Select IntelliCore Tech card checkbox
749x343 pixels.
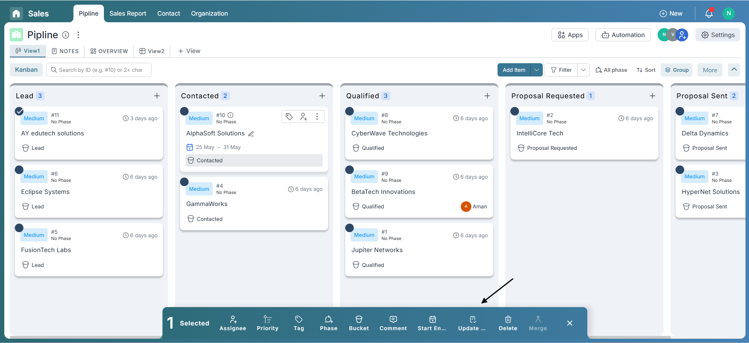click(515, 111)
